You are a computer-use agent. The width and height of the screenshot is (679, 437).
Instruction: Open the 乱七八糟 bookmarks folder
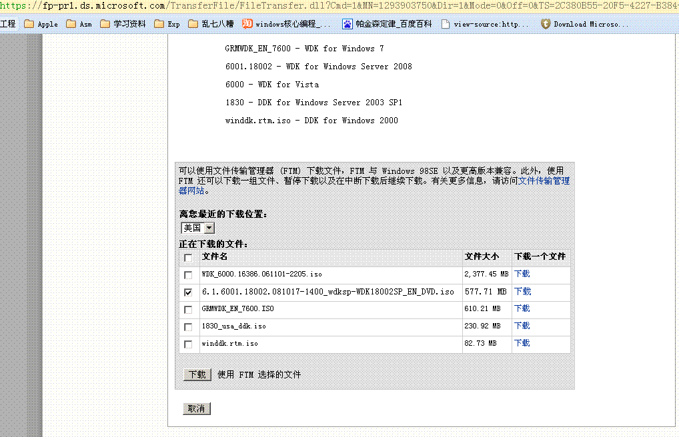pos(211,24)
